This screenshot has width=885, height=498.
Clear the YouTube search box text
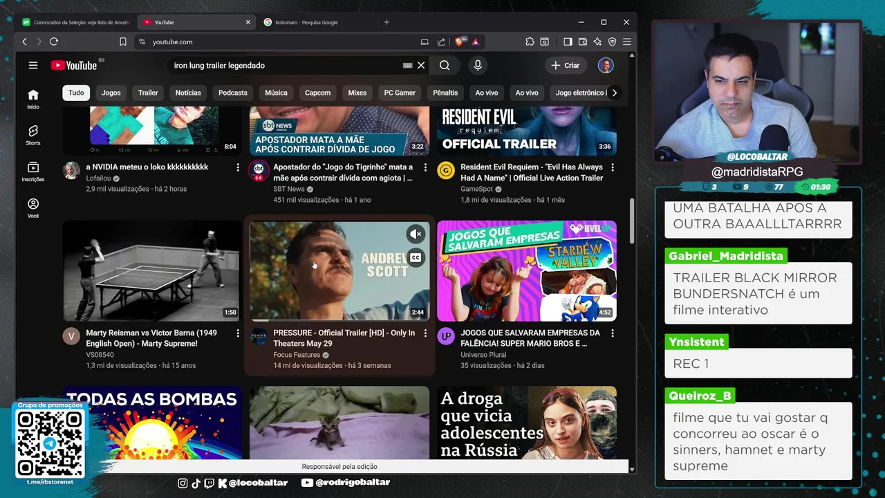click(421, 65)
